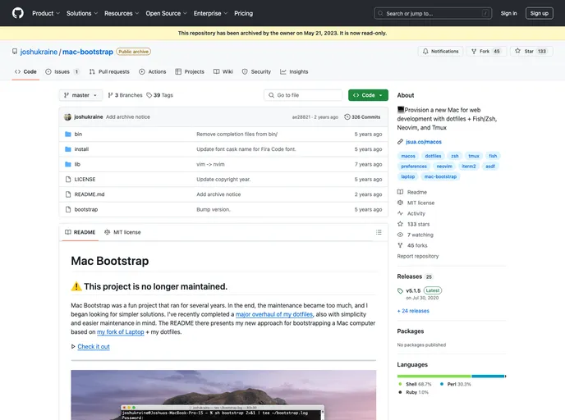Click joshukraine avatar in commit row
Image resolution: width=565 pixels, height=420 pixels.
[x=67, y=117]
